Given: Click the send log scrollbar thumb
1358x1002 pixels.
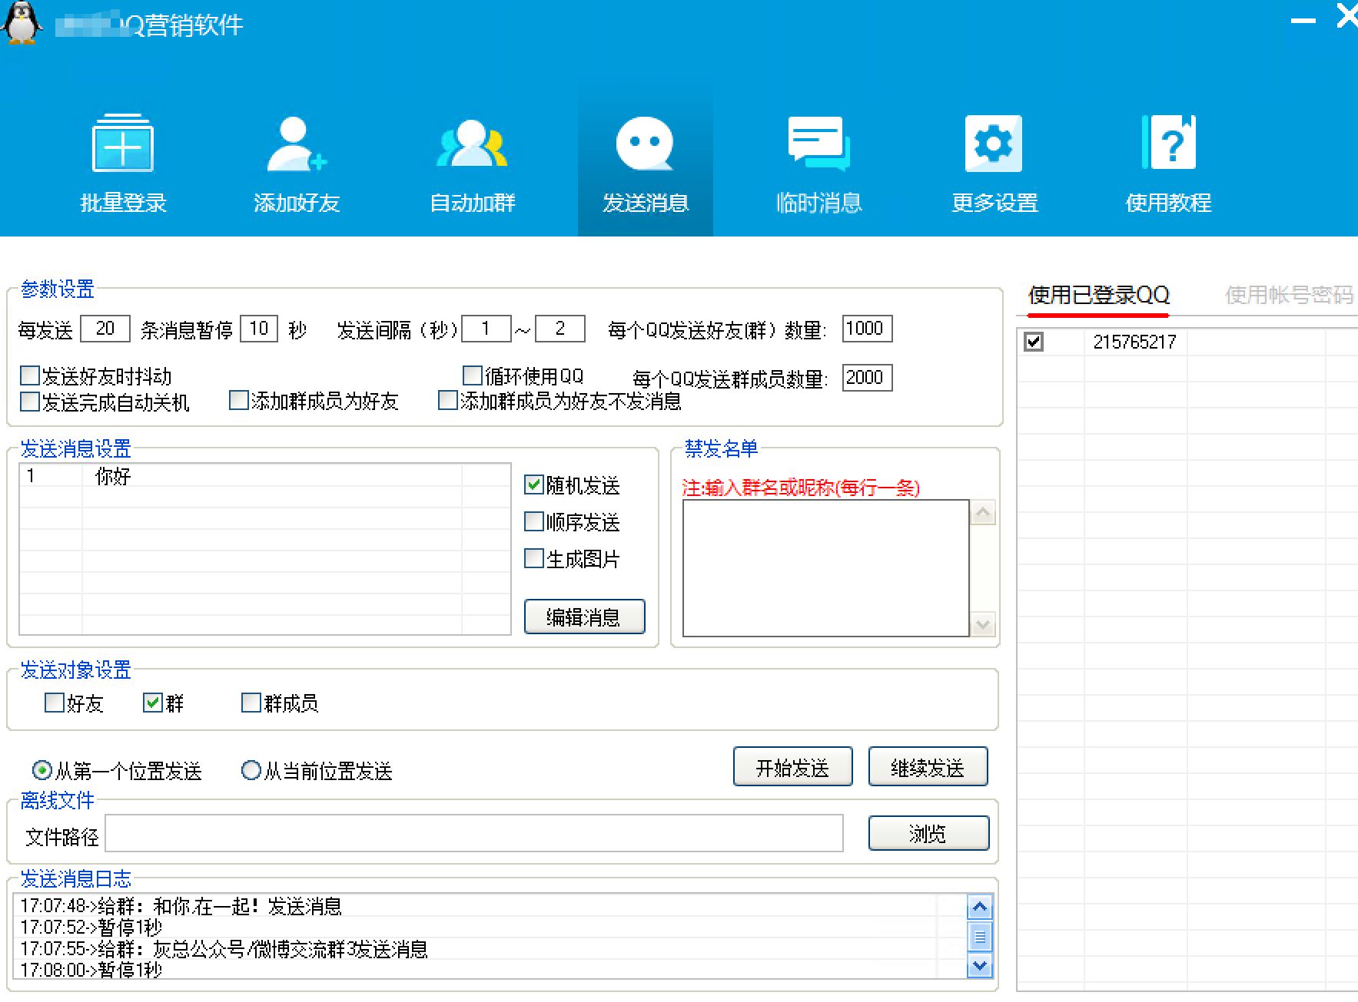Looking at the screenshot, I should click(x=979, y=937).
